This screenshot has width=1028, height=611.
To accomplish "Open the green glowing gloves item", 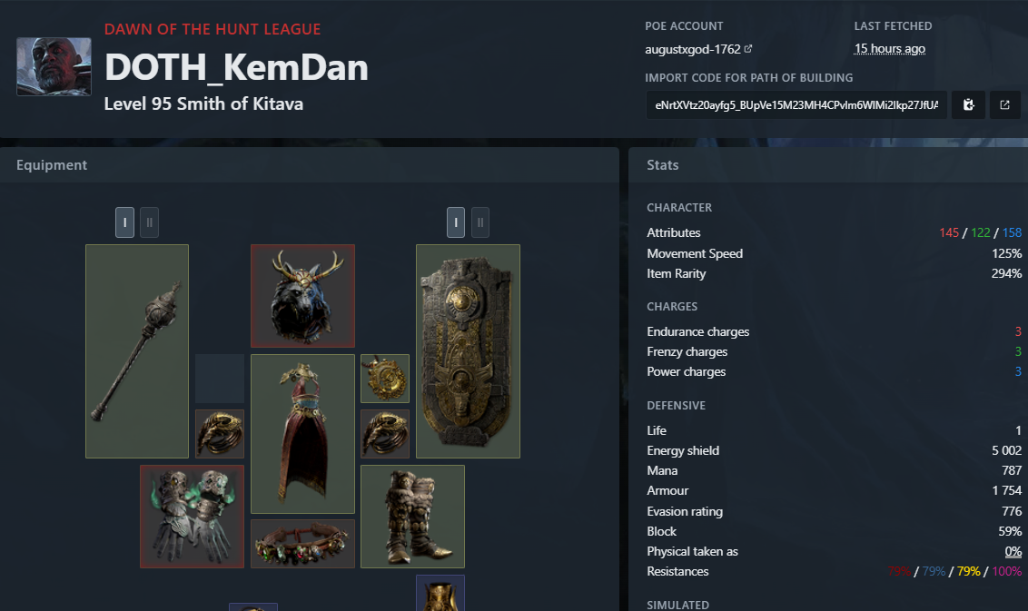I will point(193,517).
